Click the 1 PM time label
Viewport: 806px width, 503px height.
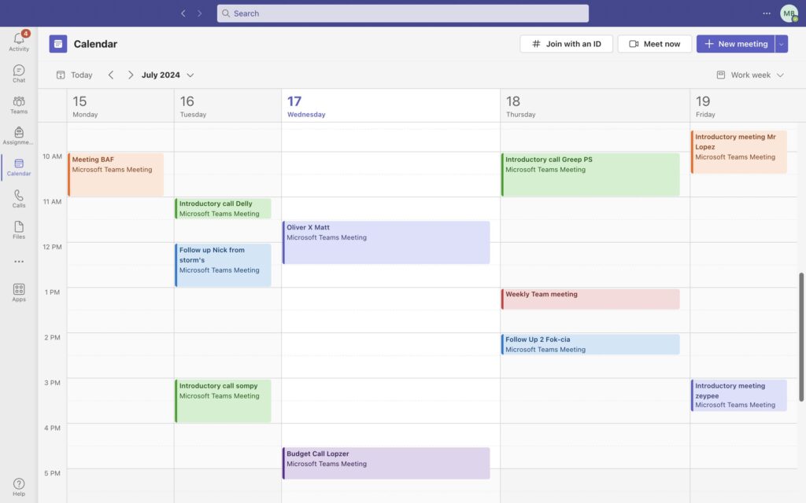click(53, 292)
